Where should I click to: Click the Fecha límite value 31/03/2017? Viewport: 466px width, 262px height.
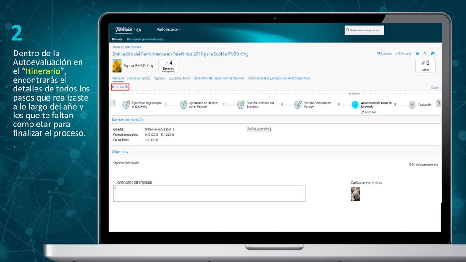tap(152, 140)
